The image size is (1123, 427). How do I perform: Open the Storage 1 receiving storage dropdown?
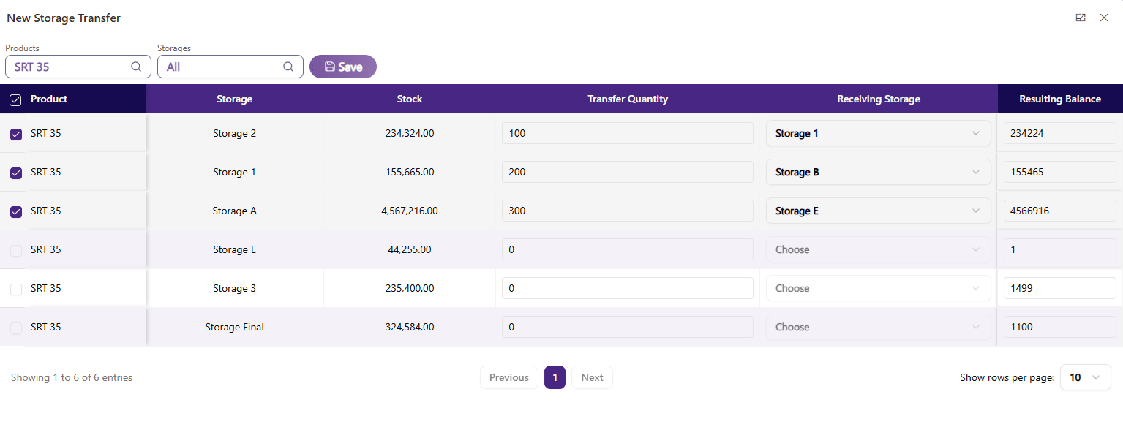click(x=878, y=134)
